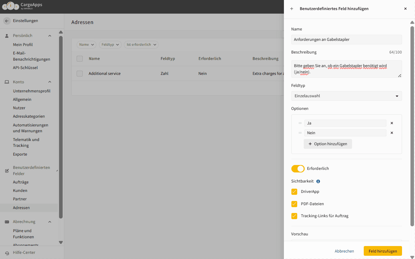This screenshot has width=415, height=259.
Task: Click the Sichtbarkeit info icon
Action: tap(318, 182)
